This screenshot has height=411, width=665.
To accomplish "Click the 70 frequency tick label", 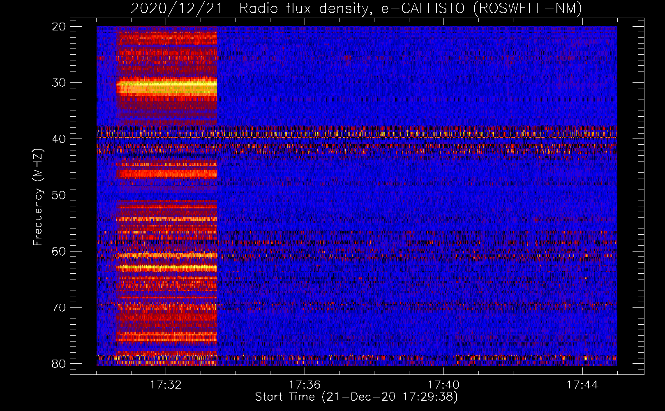I will pos(60,308).
